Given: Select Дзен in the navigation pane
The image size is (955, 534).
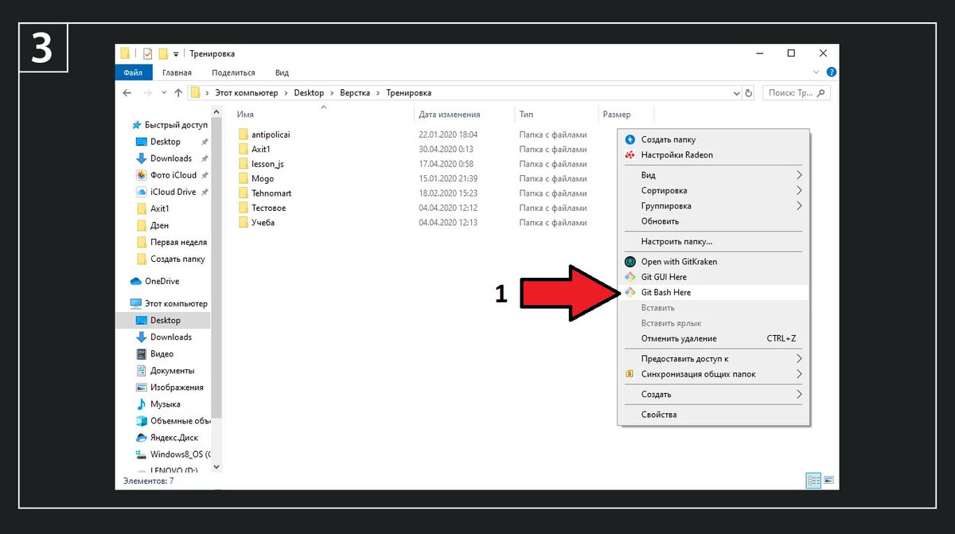Looking at the screenshot, I should pyautogui.click(x=159, y=225).
